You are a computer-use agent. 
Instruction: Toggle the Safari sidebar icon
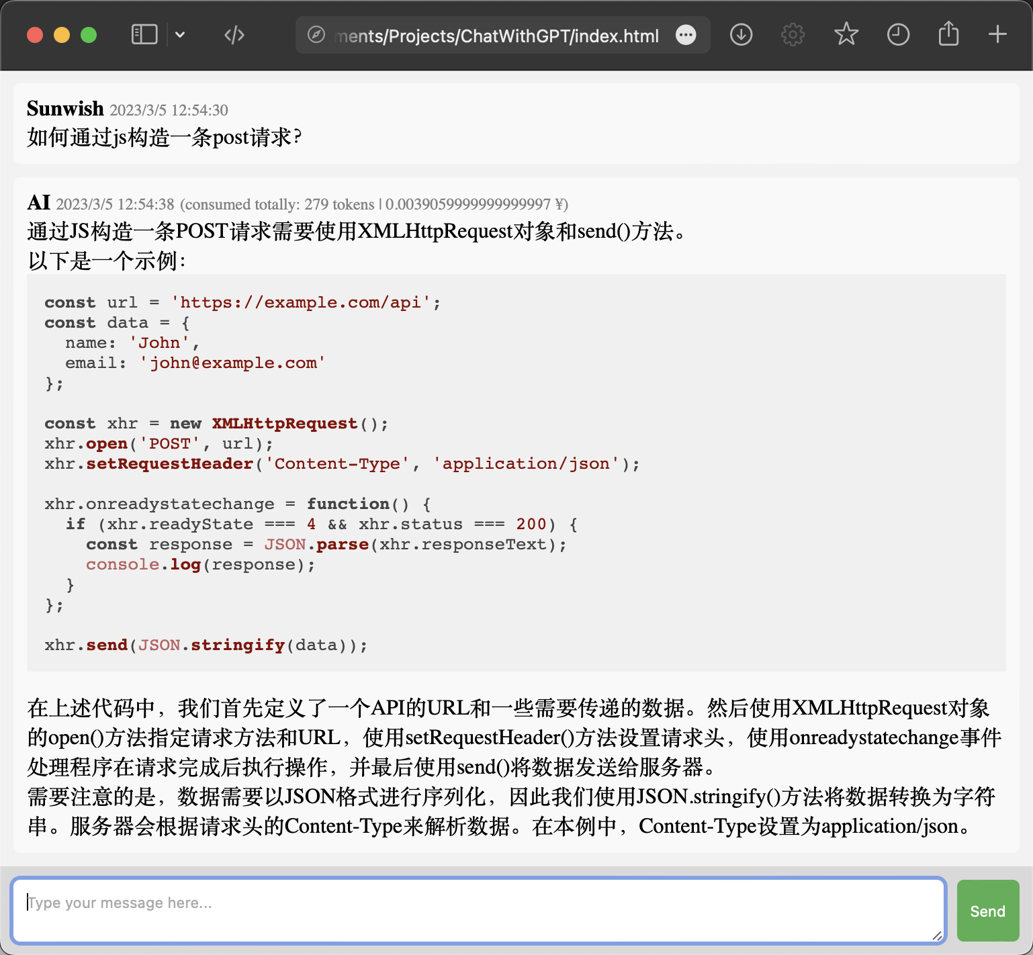(x=144, y=34)
